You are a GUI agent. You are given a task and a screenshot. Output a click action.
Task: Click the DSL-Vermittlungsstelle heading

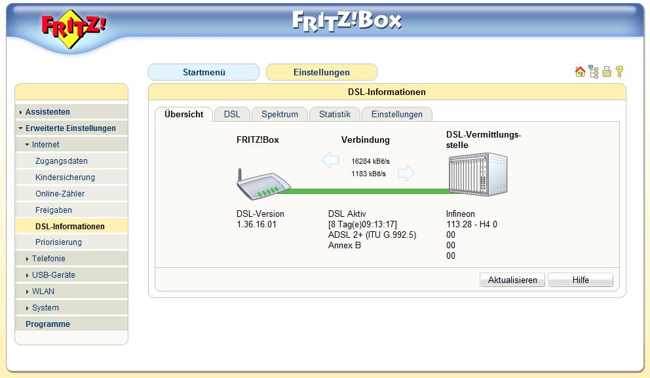tap(484, 140)
